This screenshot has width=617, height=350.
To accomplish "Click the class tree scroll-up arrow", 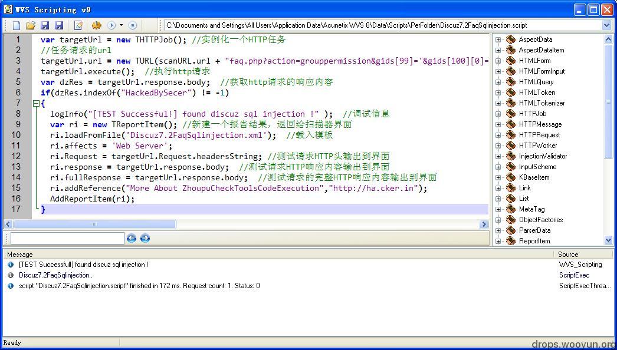I will tap(608, 39).
